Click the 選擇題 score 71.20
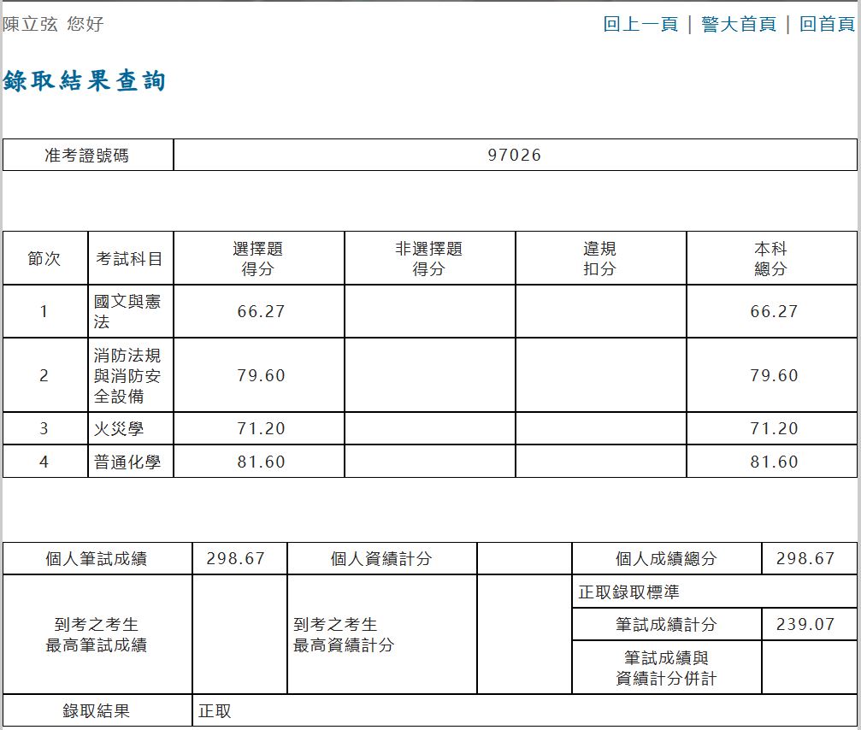 (x=261, y=428)
